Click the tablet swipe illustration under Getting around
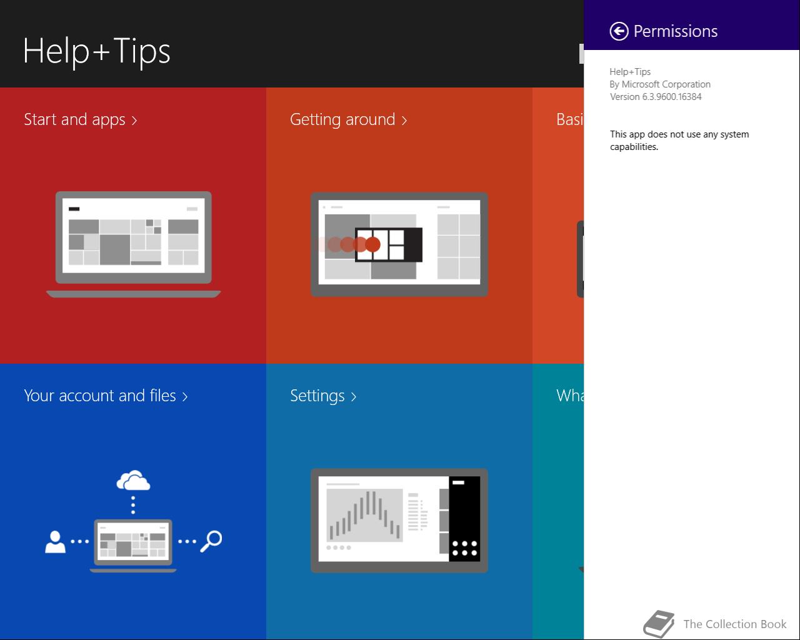 399,244
